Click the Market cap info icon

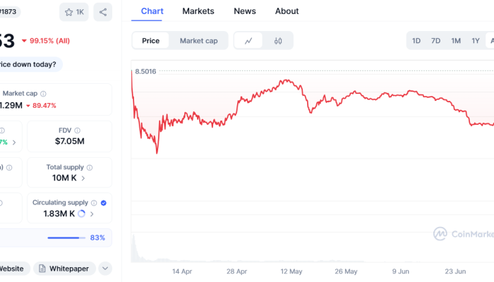(x=44, y=94)
